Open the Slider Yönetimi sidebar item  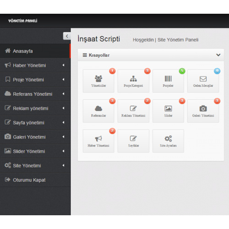point(35,151)
